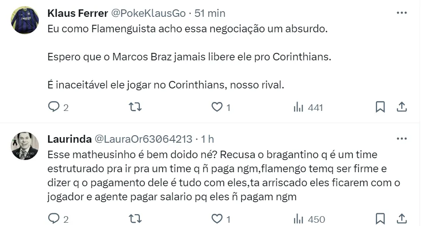Open more options on Laurinda's tweet
Screen dimensions: 428x226
click(401, 139)
